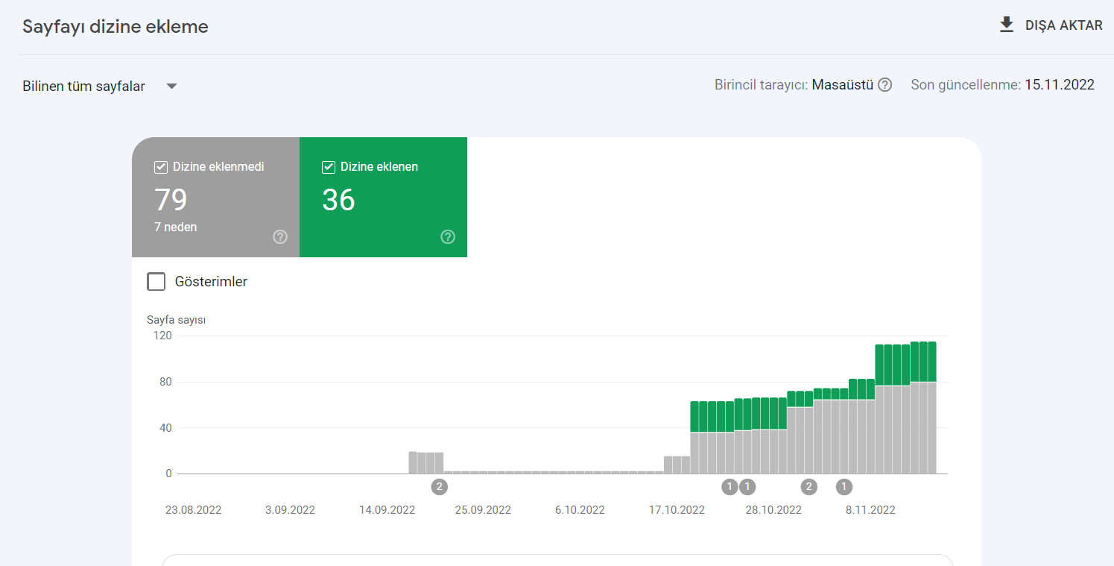The height and width of the screenshot is (566, 1114).
Task: Click the Son güncellenme date 15.11.2022
Action: pos(1060,85)
